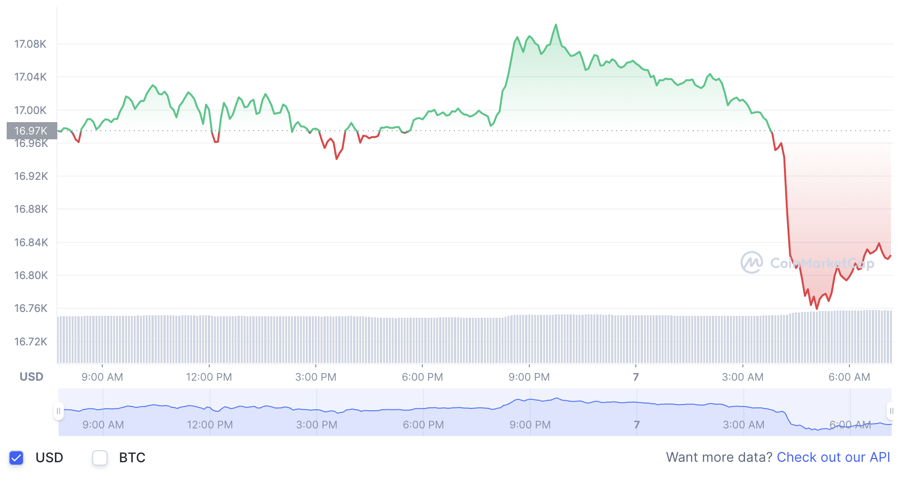Click the 16.97K current price tag
The height and width of the screenshot is (478, 901).
coord(31,130)
